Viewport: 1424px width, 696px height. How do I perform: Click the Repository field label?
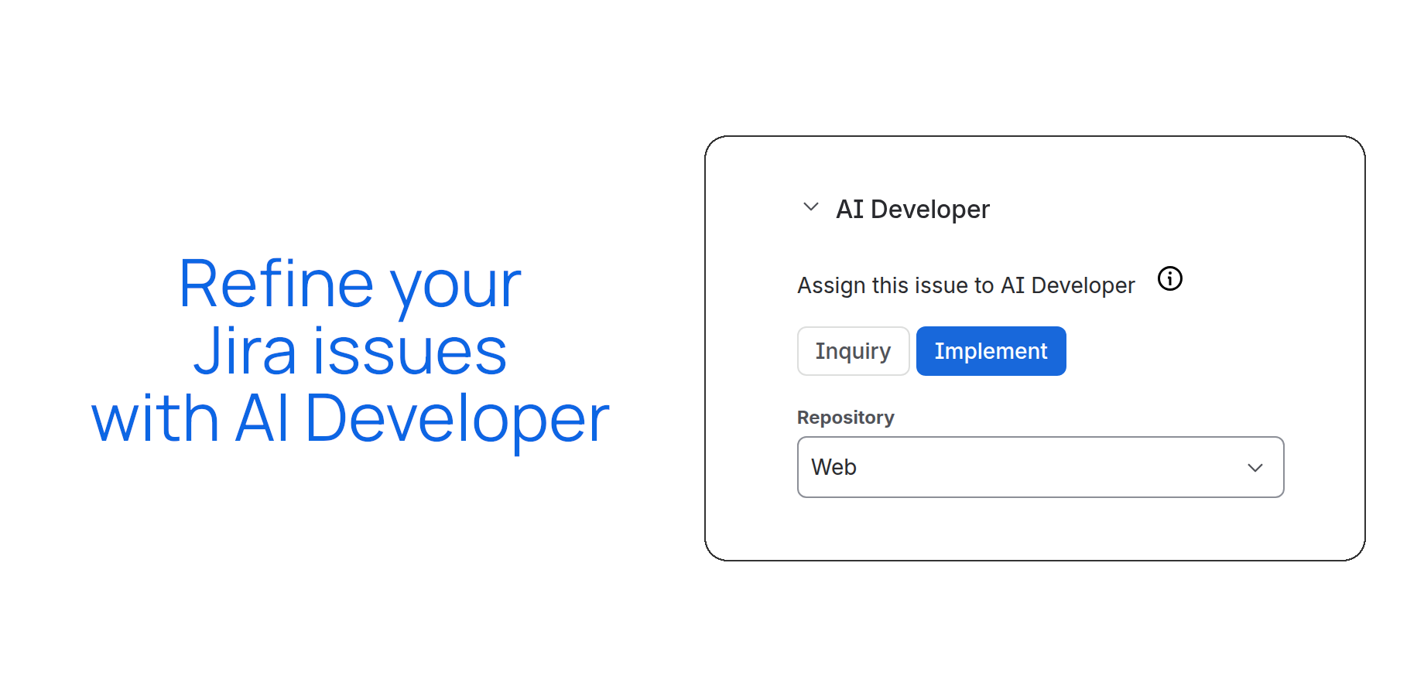(845, 418)
